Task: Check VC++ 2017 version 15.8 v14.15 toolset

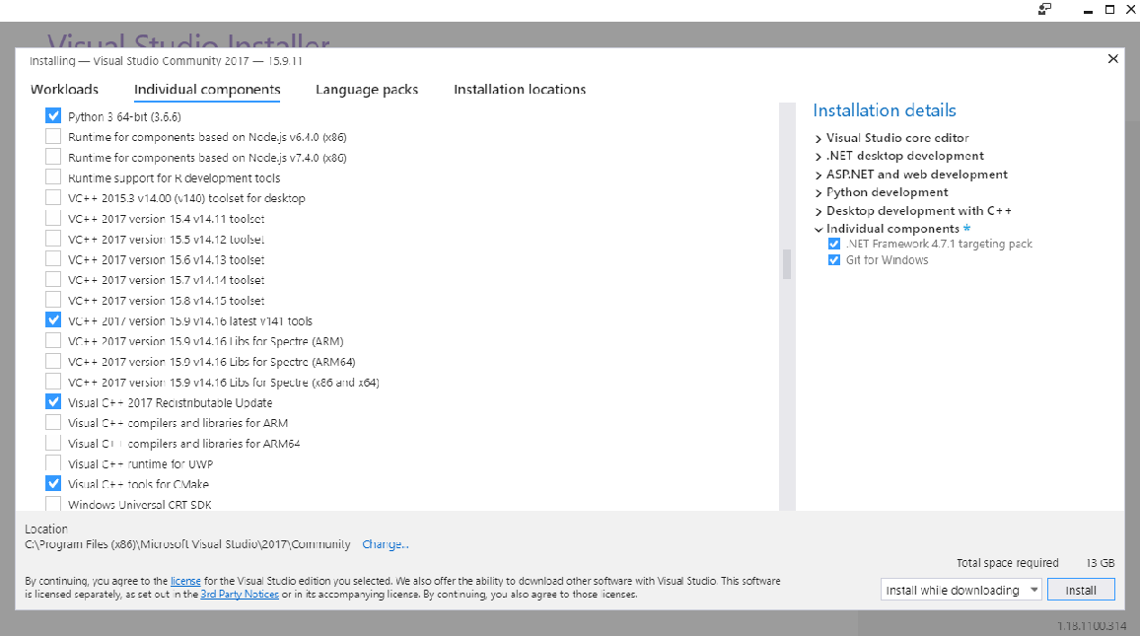Action: (x=53, y=300)
